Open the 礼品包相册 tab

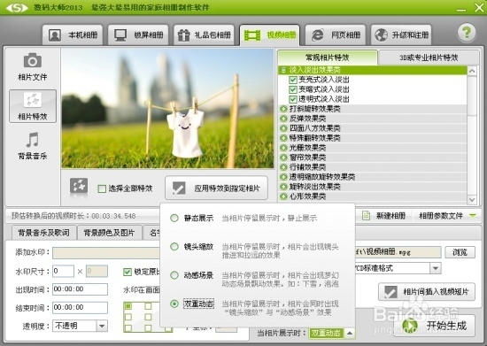[204, 35]
